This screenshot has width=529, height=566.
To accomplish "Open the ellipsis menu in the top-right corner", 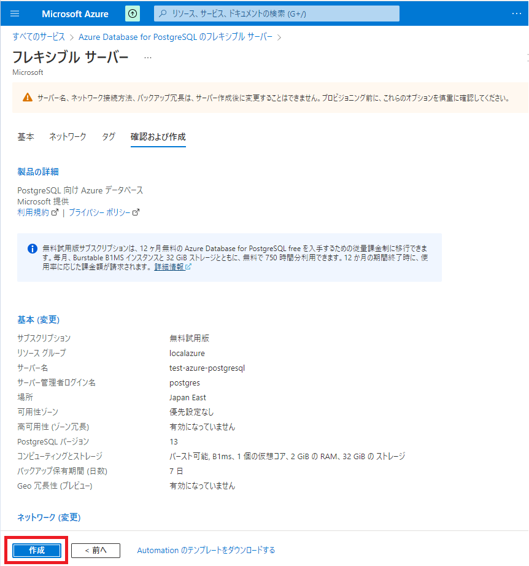I will (517, 14).
